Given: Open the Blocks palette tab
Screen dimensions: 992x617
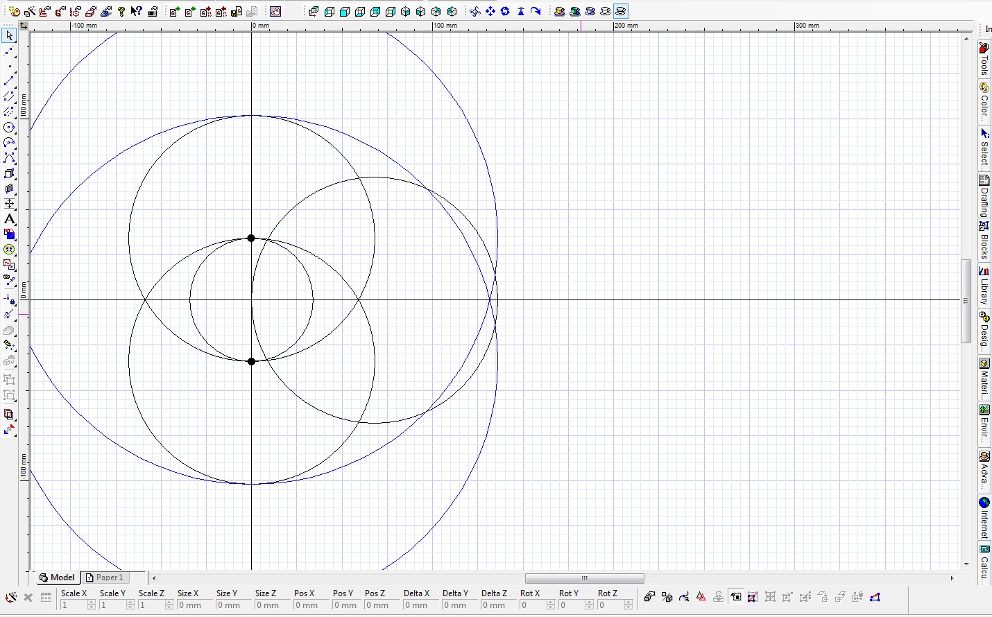Looking at the screenshot, I should pos(984,241).
